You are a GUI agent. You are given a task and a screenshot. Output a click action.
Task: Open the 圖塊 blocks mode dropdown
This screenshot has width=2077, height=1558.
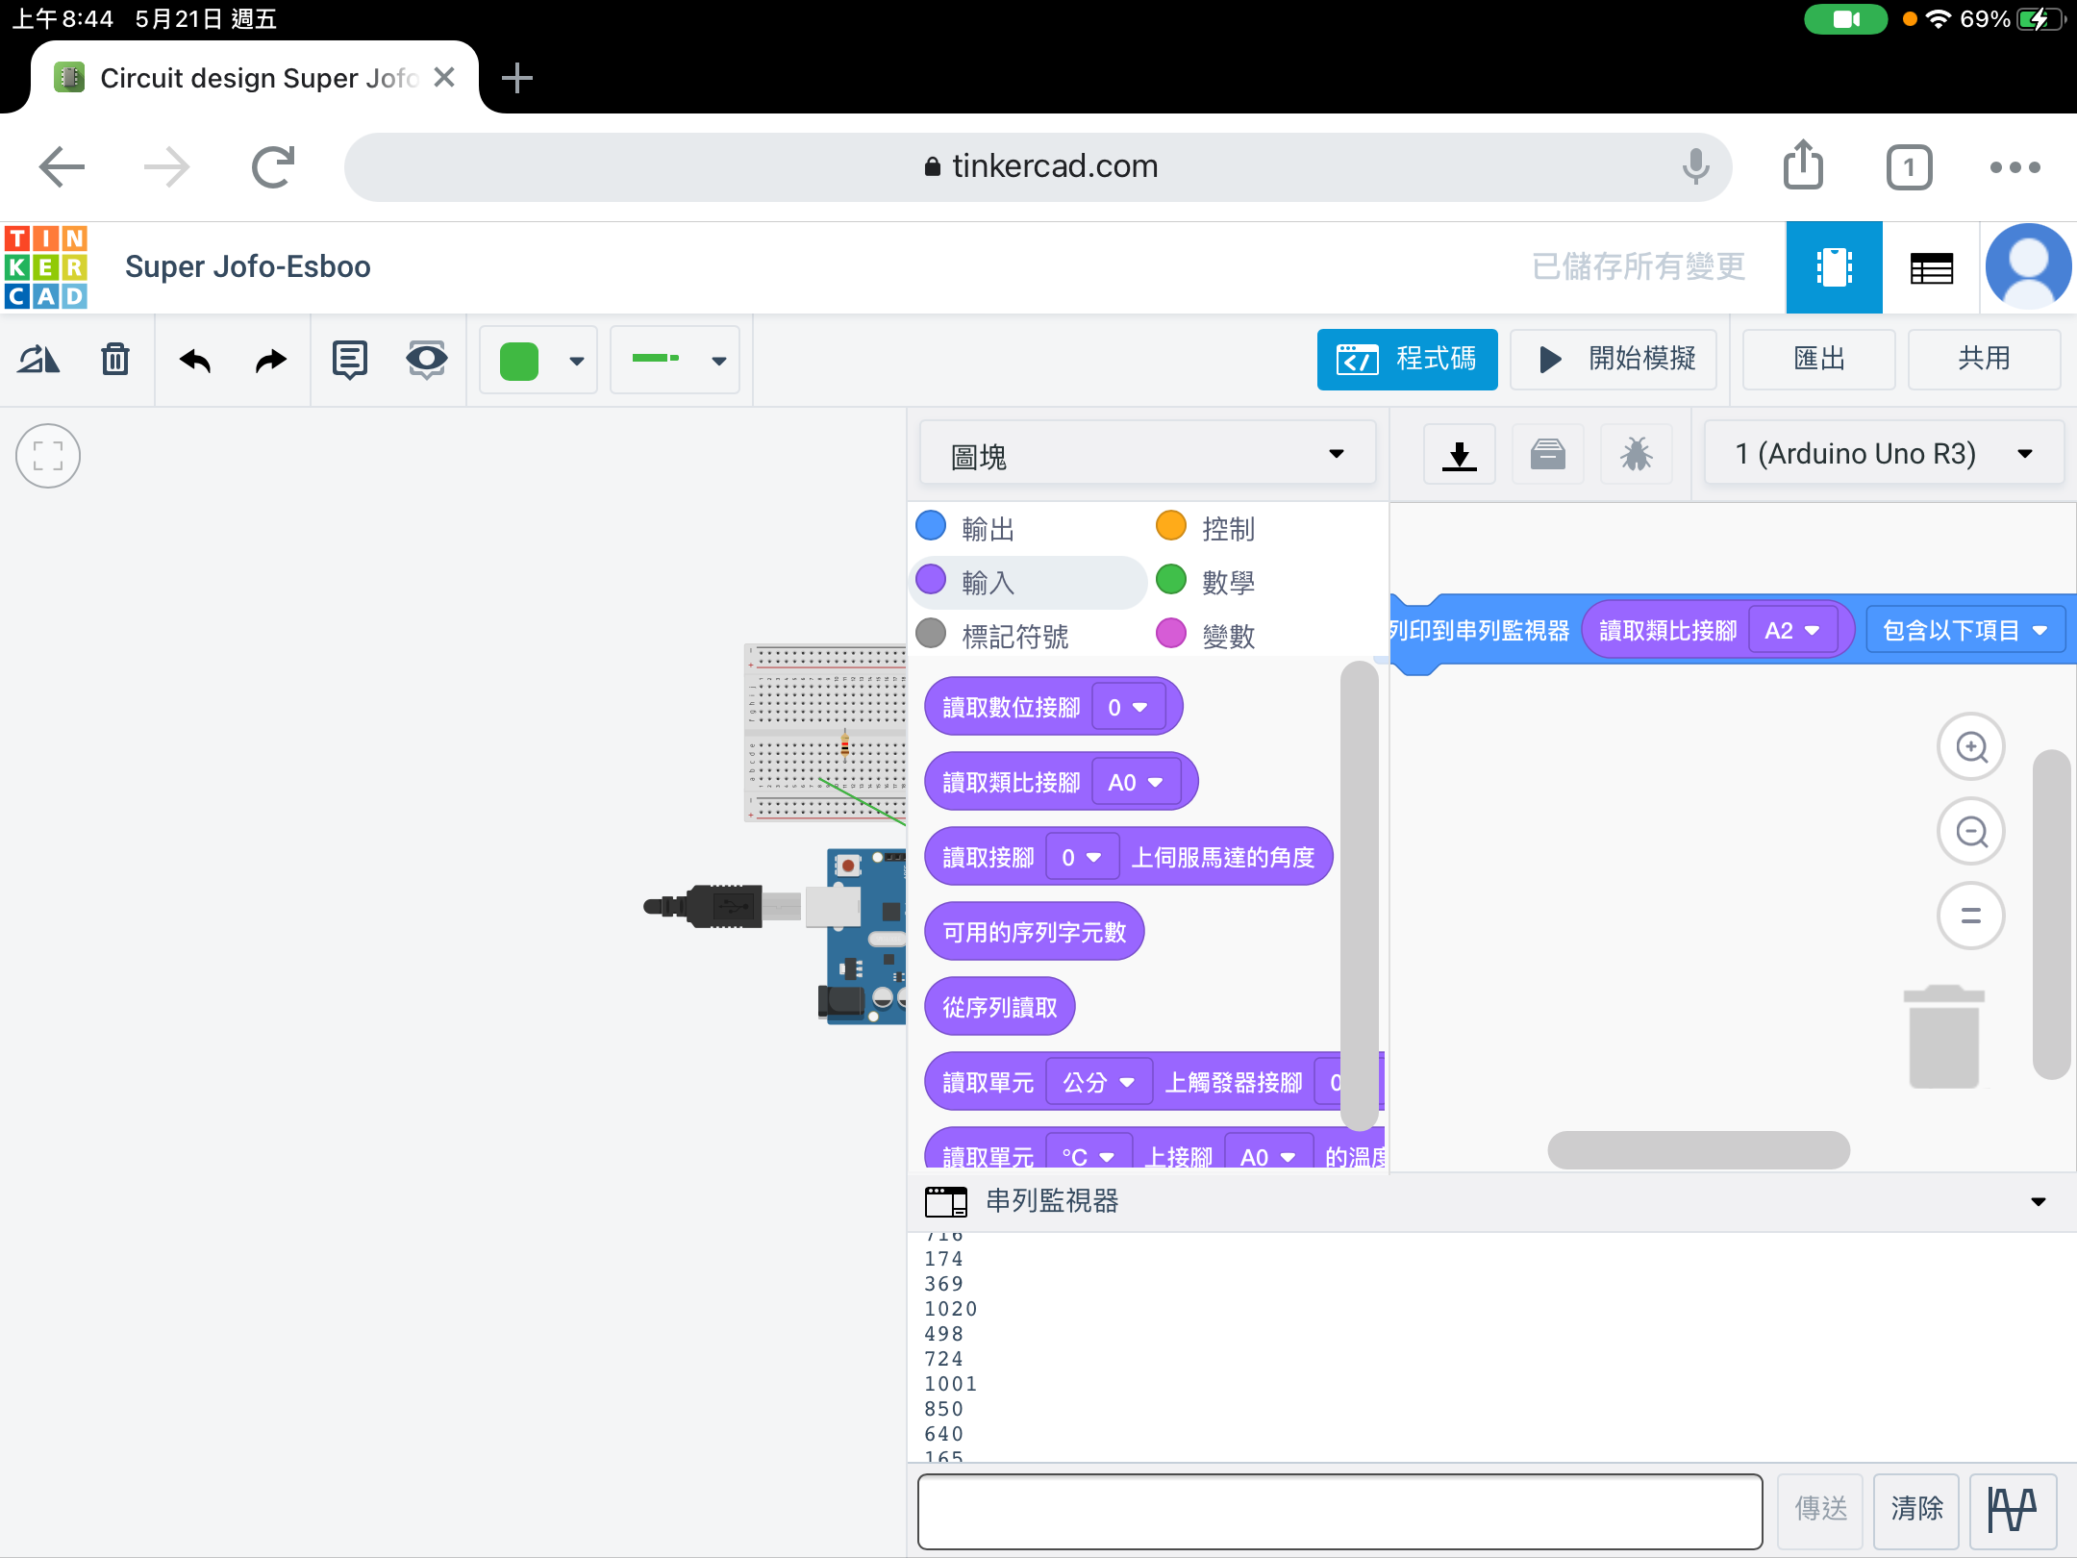[1146, 454]
